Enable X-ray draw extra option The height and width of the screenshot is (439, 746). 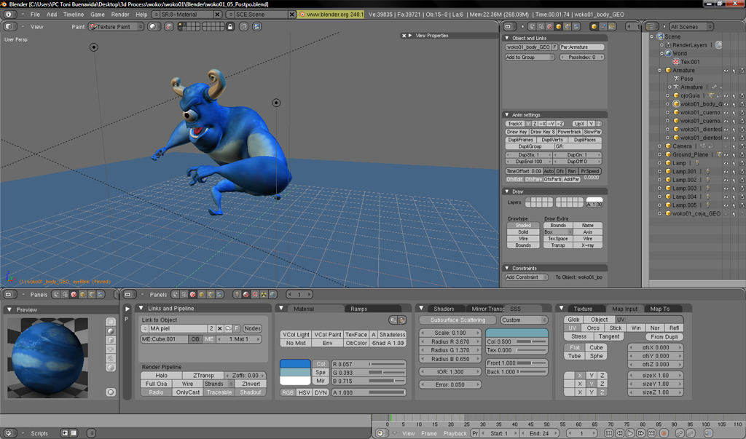click(x=588, y=245)
